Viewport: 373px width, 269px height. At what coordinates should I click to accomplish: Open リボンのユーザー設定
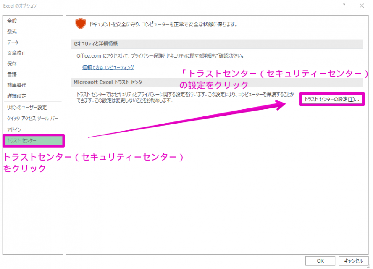tap(27, 108)
